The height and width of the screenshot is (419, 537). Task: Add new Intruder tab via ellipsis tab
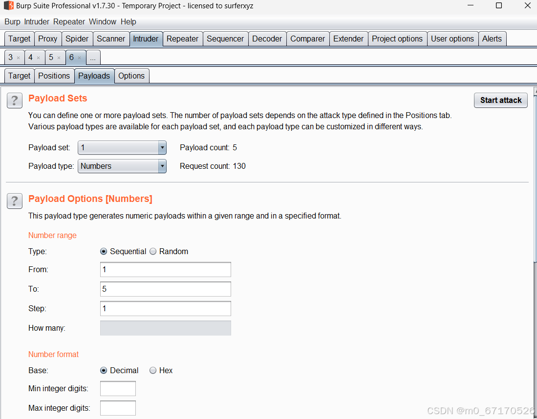[x=93, y=58]
